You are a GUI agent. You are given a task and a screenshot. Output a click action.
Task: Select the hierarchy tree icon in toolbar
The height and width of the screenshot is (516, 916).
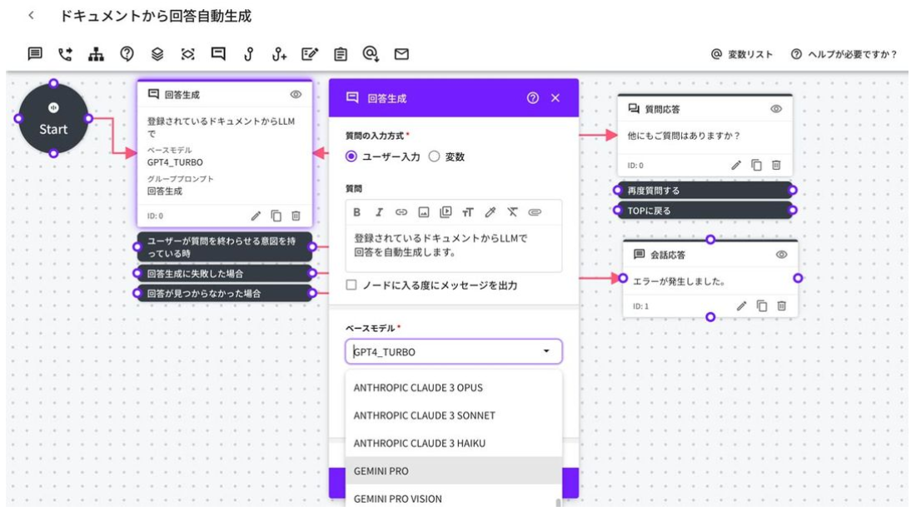click(x=96, y=54)
